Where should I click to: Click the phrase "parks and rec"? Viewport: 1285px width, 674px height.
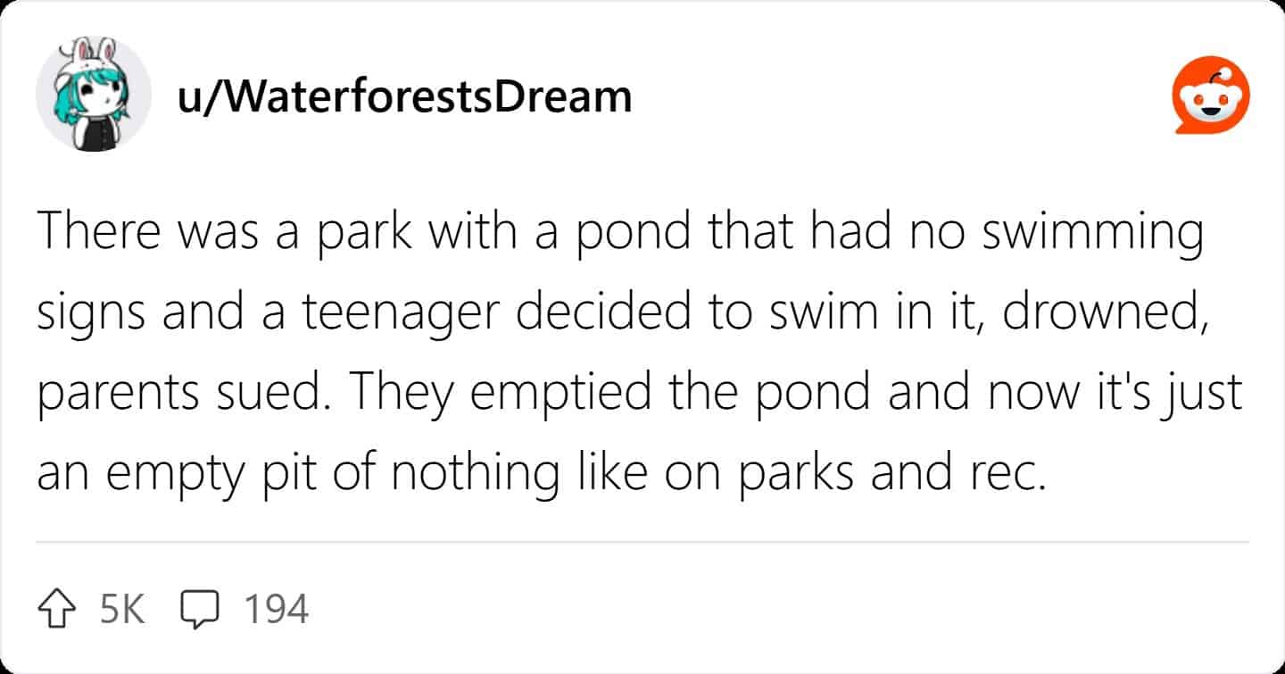901,473
